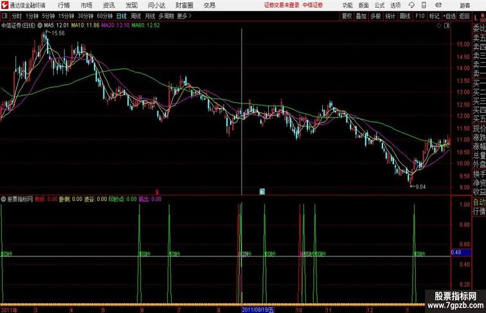The image size is (486, 313).
Task: Click the 自动 label in right panel
Action: [x=479, y=202]
